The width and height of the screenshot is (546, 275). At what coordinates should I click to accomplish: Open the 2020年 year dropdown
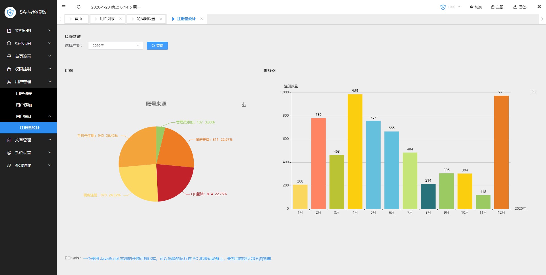pos(115,45)
